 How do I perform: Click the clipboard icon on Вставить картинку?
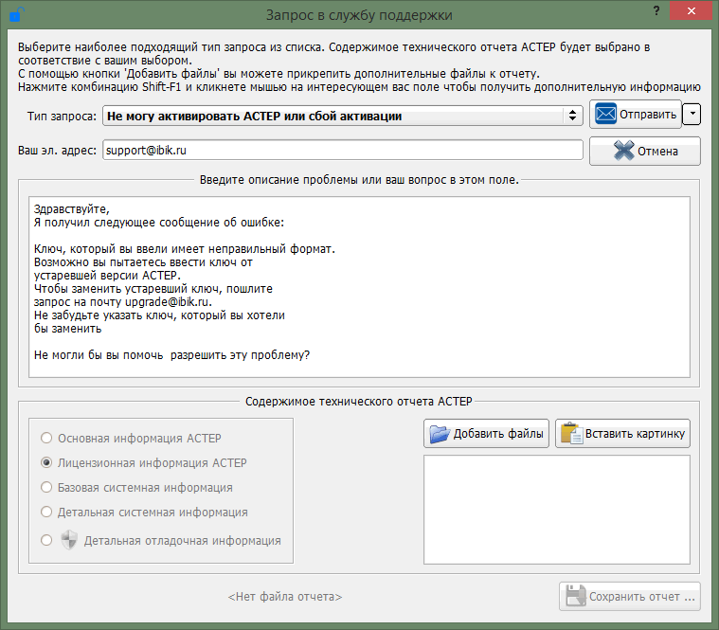(572, 433)
